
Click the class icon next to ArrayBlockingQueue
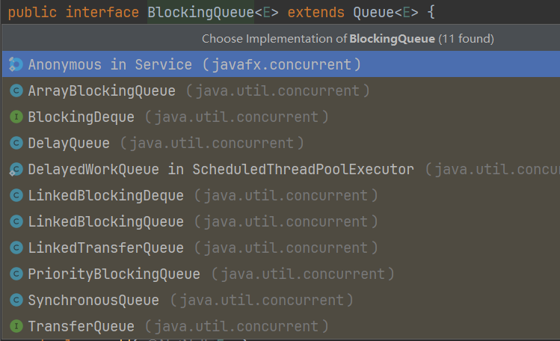[16, 91]
